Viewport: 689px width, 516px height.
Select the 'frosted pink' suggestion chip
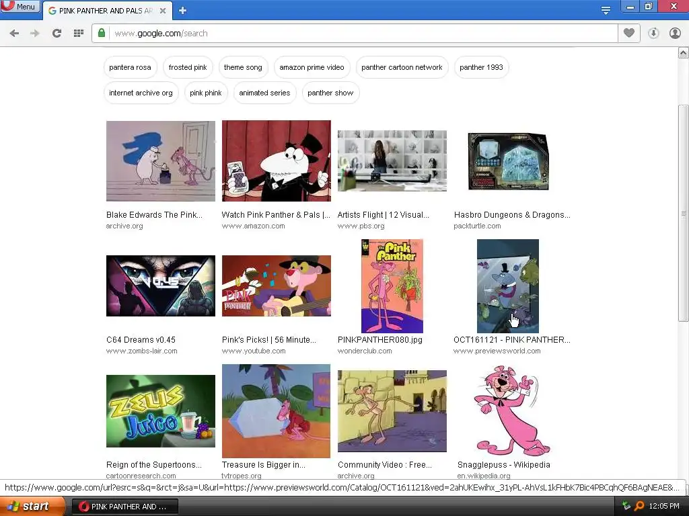point(188,67)
